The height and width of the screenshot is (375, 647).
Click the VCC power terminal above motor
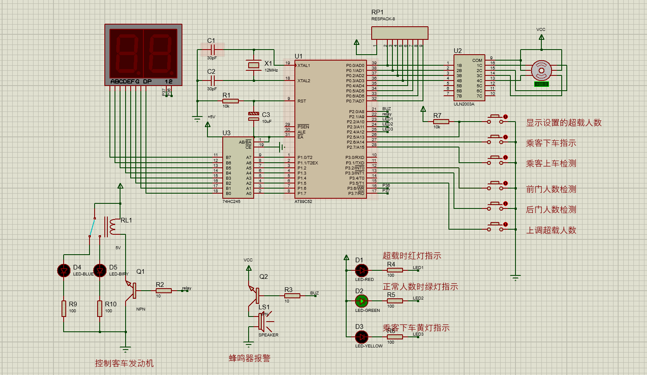click(541, 37)
